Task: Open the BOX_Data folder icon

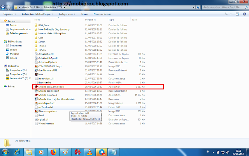Action: (36, 25)
